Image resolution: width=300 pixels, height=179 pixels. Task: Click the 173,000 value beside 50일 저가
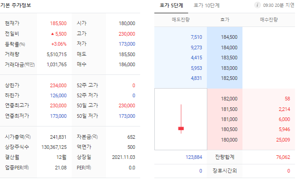coord(127,116)
